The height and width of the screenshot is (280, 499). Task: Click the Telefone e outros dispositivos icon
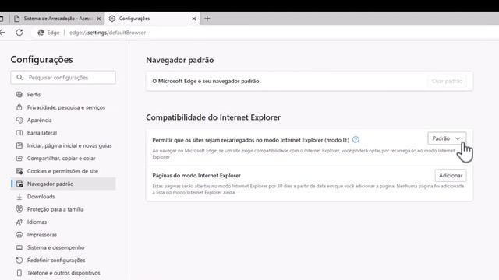19,273
